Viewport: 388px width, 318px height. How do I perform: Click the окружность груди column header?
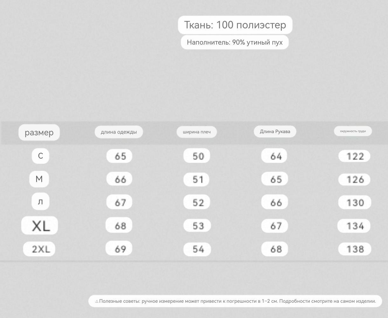pos(353,131)
